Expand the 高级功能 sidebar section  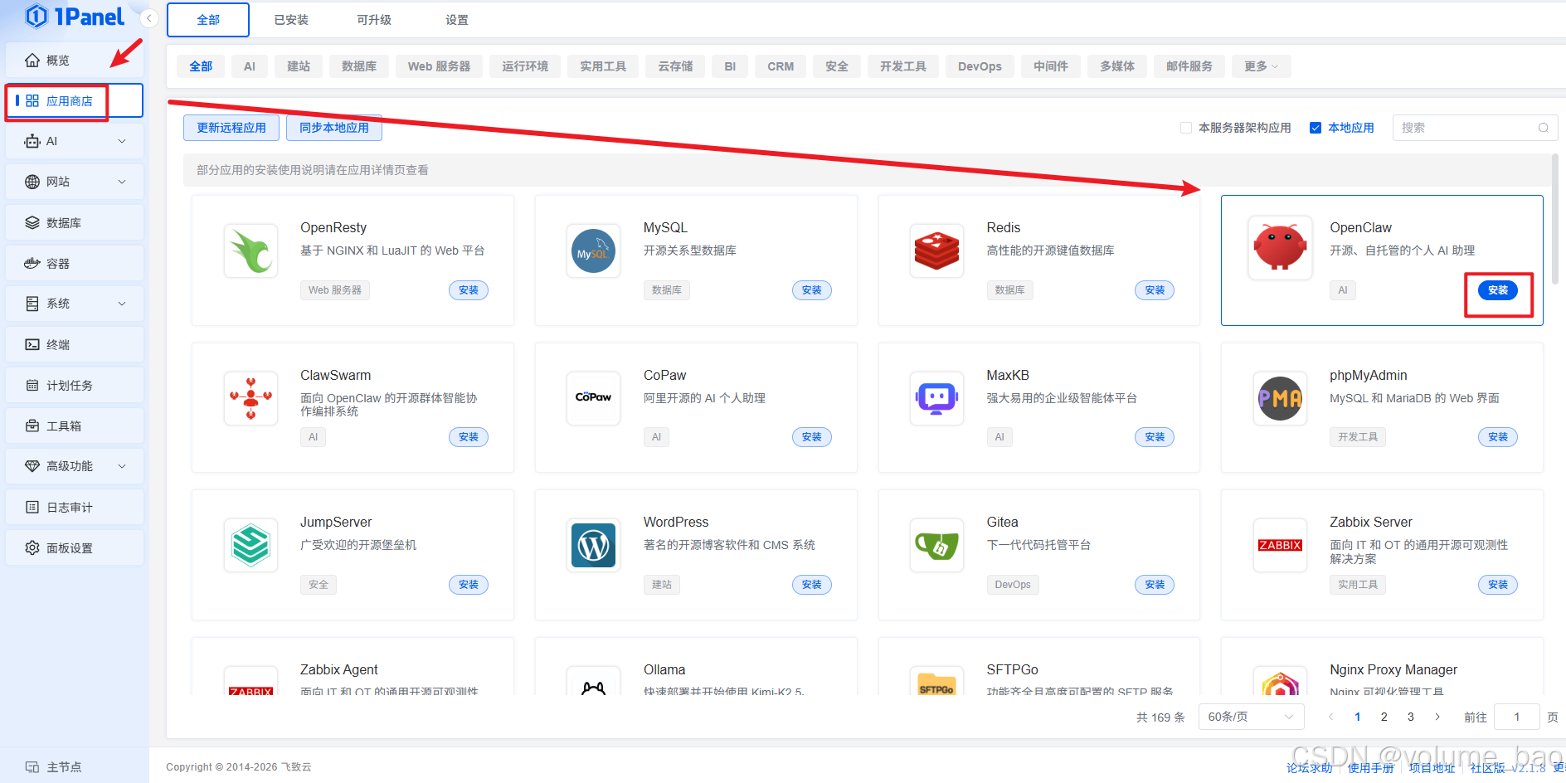point(74,465)
